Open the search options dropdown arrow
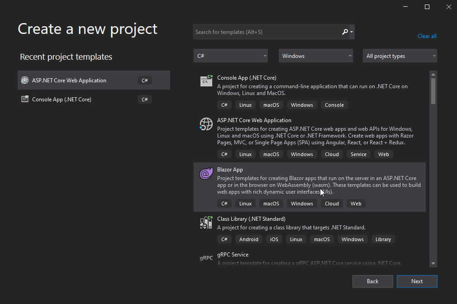This screenshot has height=304, width=457. click(x=352, y=32)
